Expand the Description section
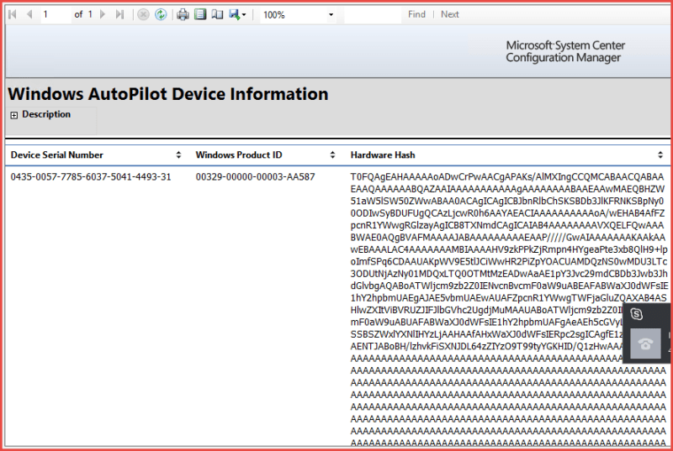 [x=14, y=115]
